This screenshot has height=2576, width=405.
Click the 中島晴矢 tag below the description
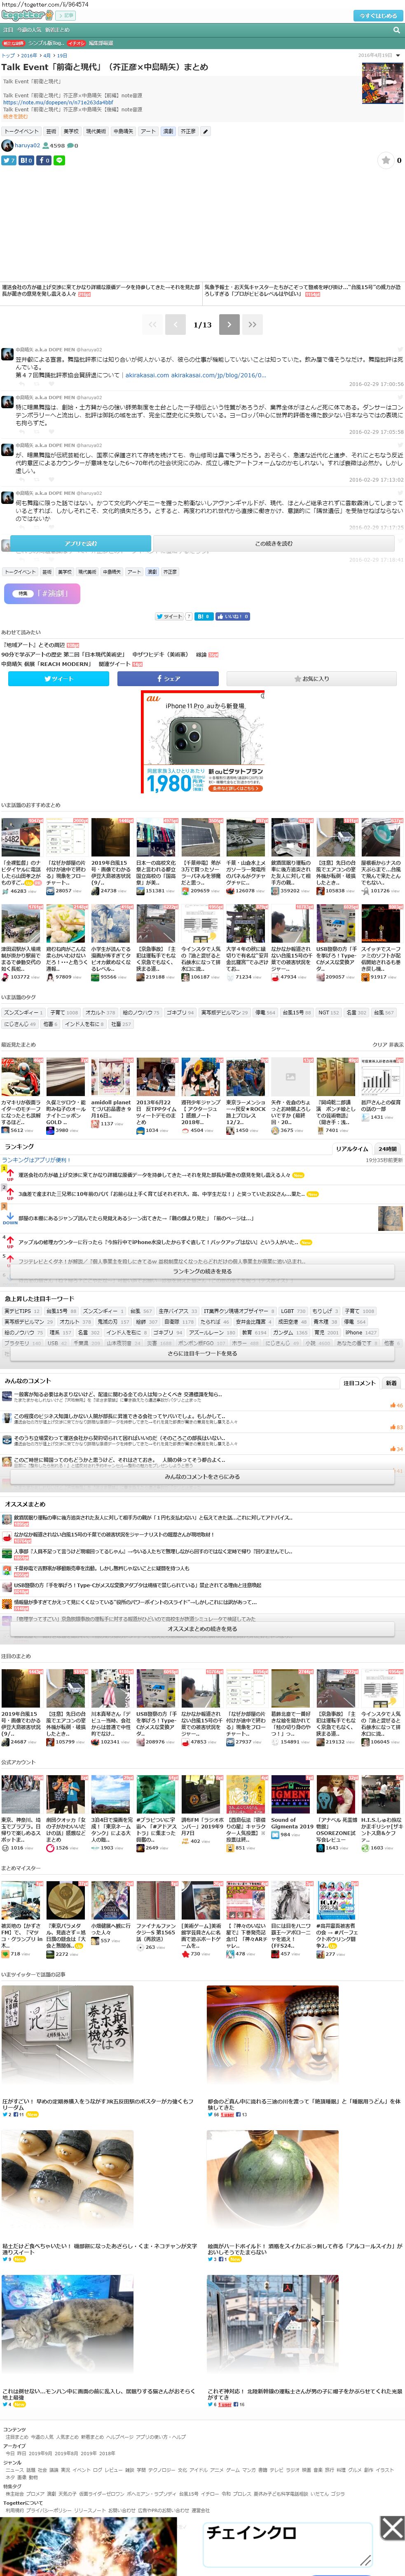click(123, 131)
